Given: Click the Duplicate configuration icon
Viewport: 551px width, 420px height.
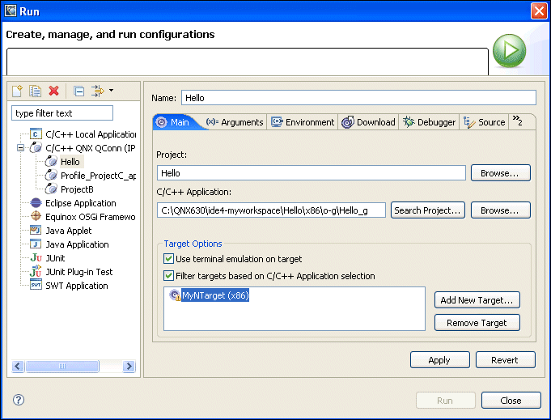Looking at the screenshot, I should [x=35, y=91].
